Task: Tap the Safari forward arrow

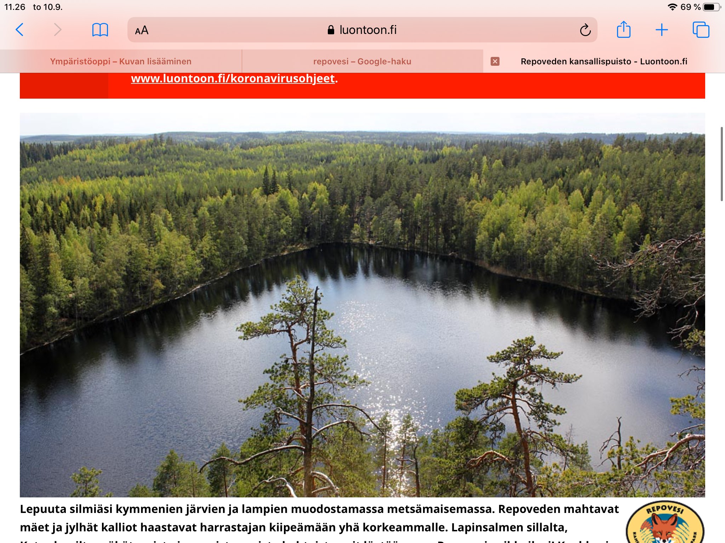Action: click(58, 30)
